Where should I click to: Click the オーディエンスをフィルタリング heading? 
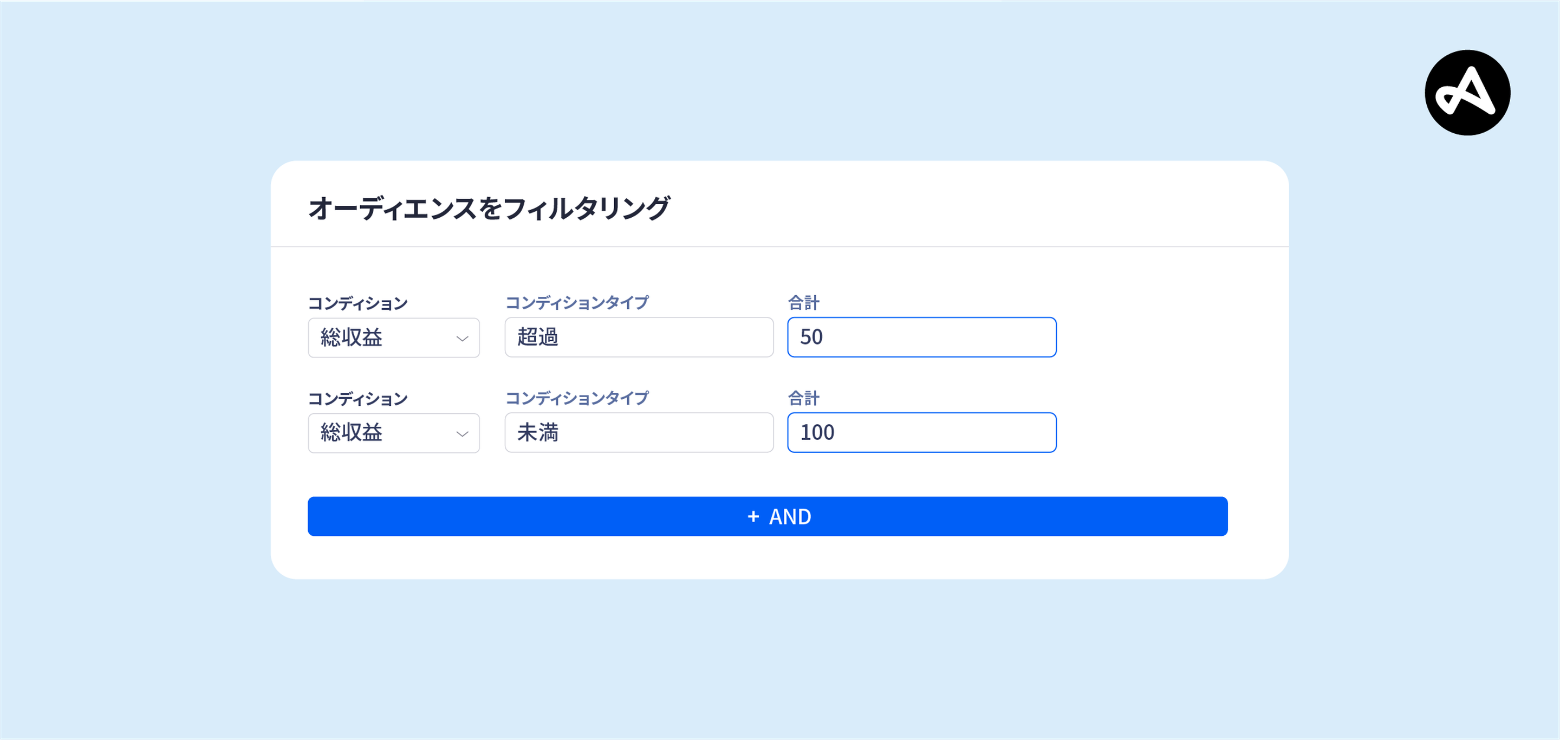coord(489,209)
